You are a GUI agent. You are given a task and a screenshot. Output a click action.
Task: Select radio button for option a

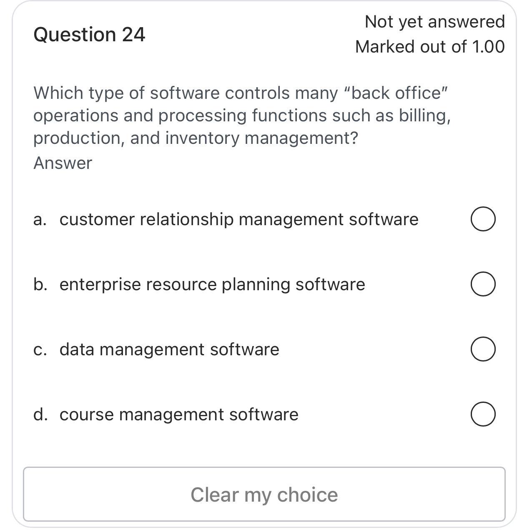[483, 218]
